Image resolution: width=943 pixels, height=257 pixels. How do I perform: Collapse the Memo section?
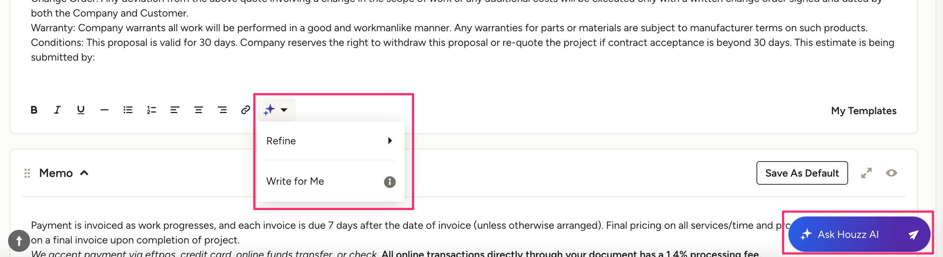point(84,173)
